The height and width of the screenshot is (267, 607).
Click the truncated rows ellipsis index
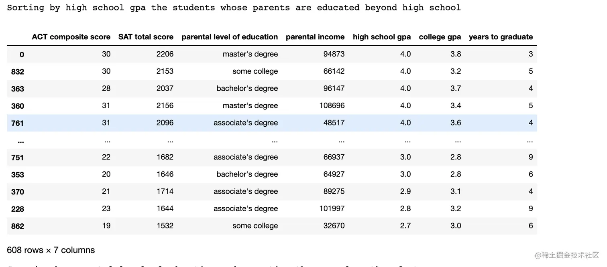coord(20,141)
